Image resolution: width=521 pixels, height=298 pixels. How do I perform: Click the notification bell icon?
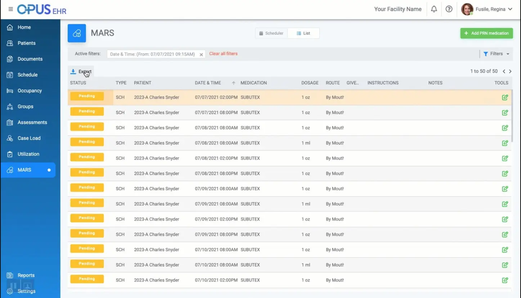coord(434,9)
